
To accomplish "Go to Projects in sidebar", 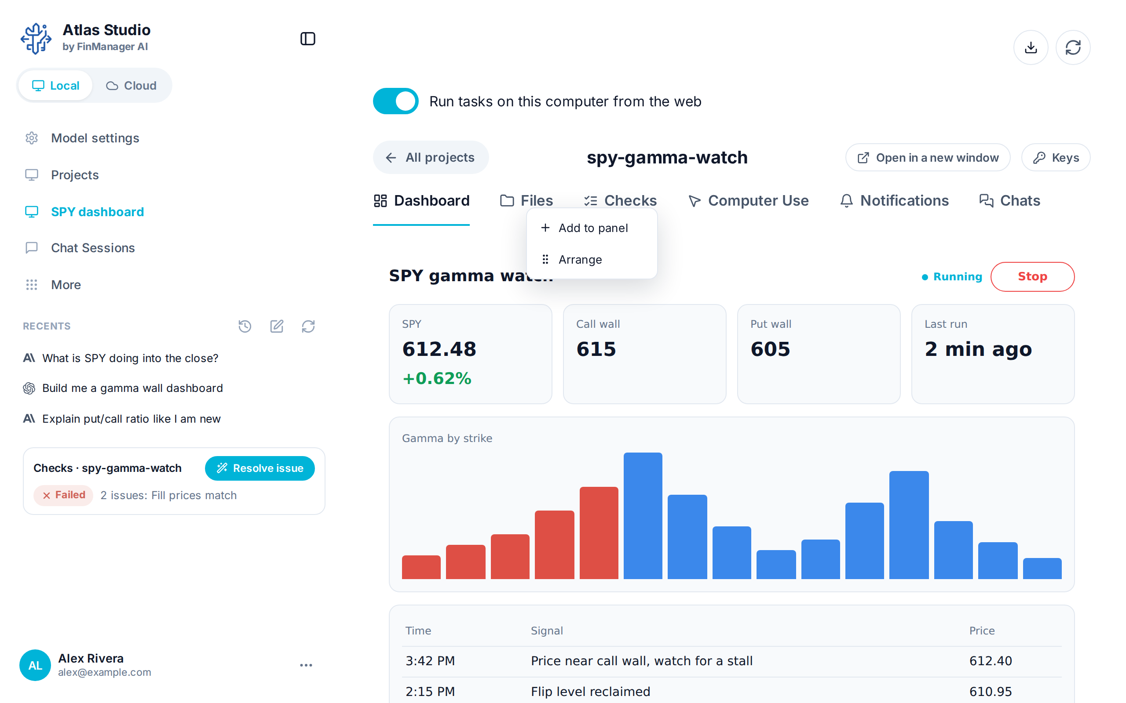I will 75,175.
